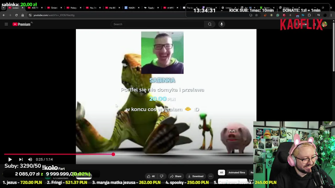Reload the current page
The height and width of the screenshot is (188, 335).
(16, 15)
